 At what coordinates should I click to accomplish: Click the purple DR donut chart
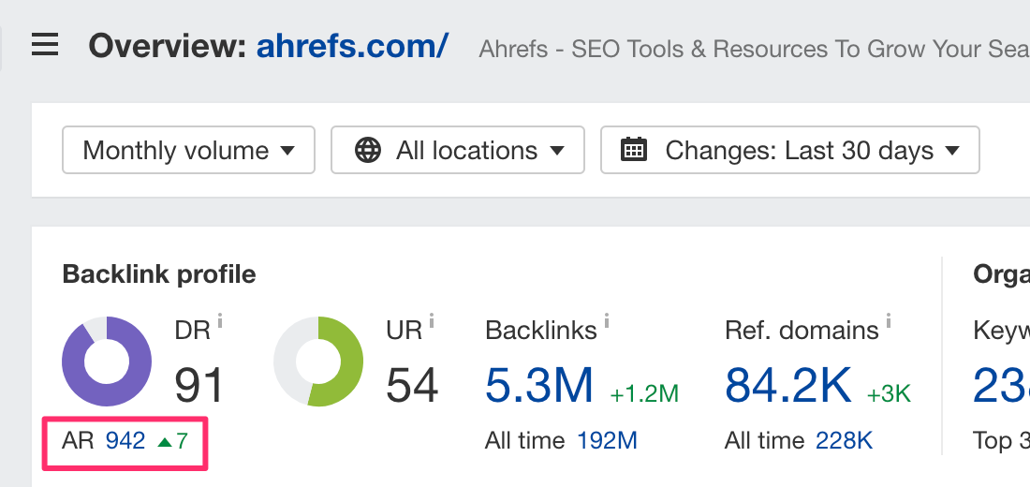click(107, 362)
